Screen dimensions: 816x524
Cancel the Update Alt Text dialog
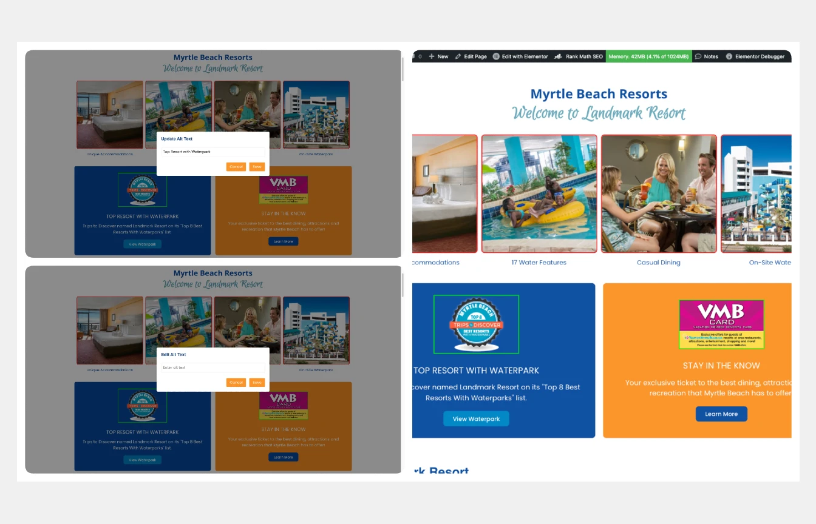click(236, 167)
